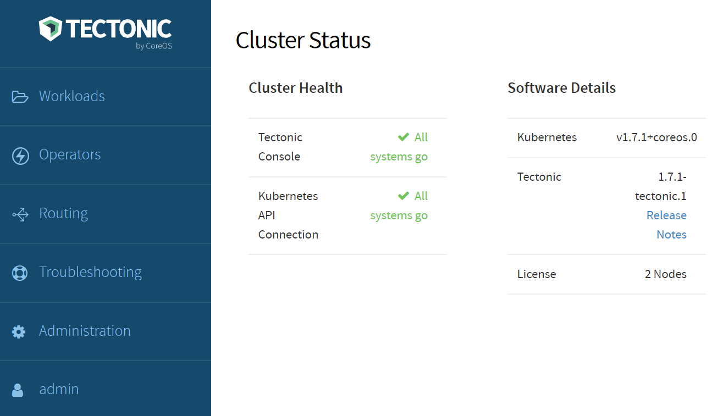Image resolution: width=718 pixels, height=416 pixels.
Task: Click the Cluster Status heading
Action: click(303, 41)
